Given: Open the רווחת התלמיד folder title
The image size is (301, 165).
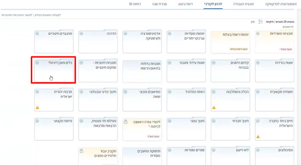Looking at the screenshot, I should pyautogui.click(x=195, y=92).
